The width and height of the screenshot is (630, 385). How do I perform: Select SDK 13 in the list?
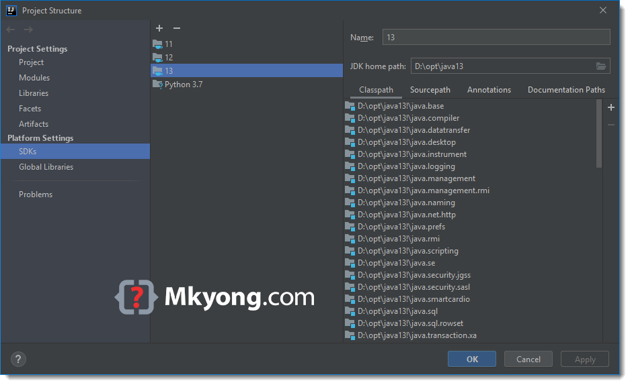pyautogui.click(x=247, y=71)
